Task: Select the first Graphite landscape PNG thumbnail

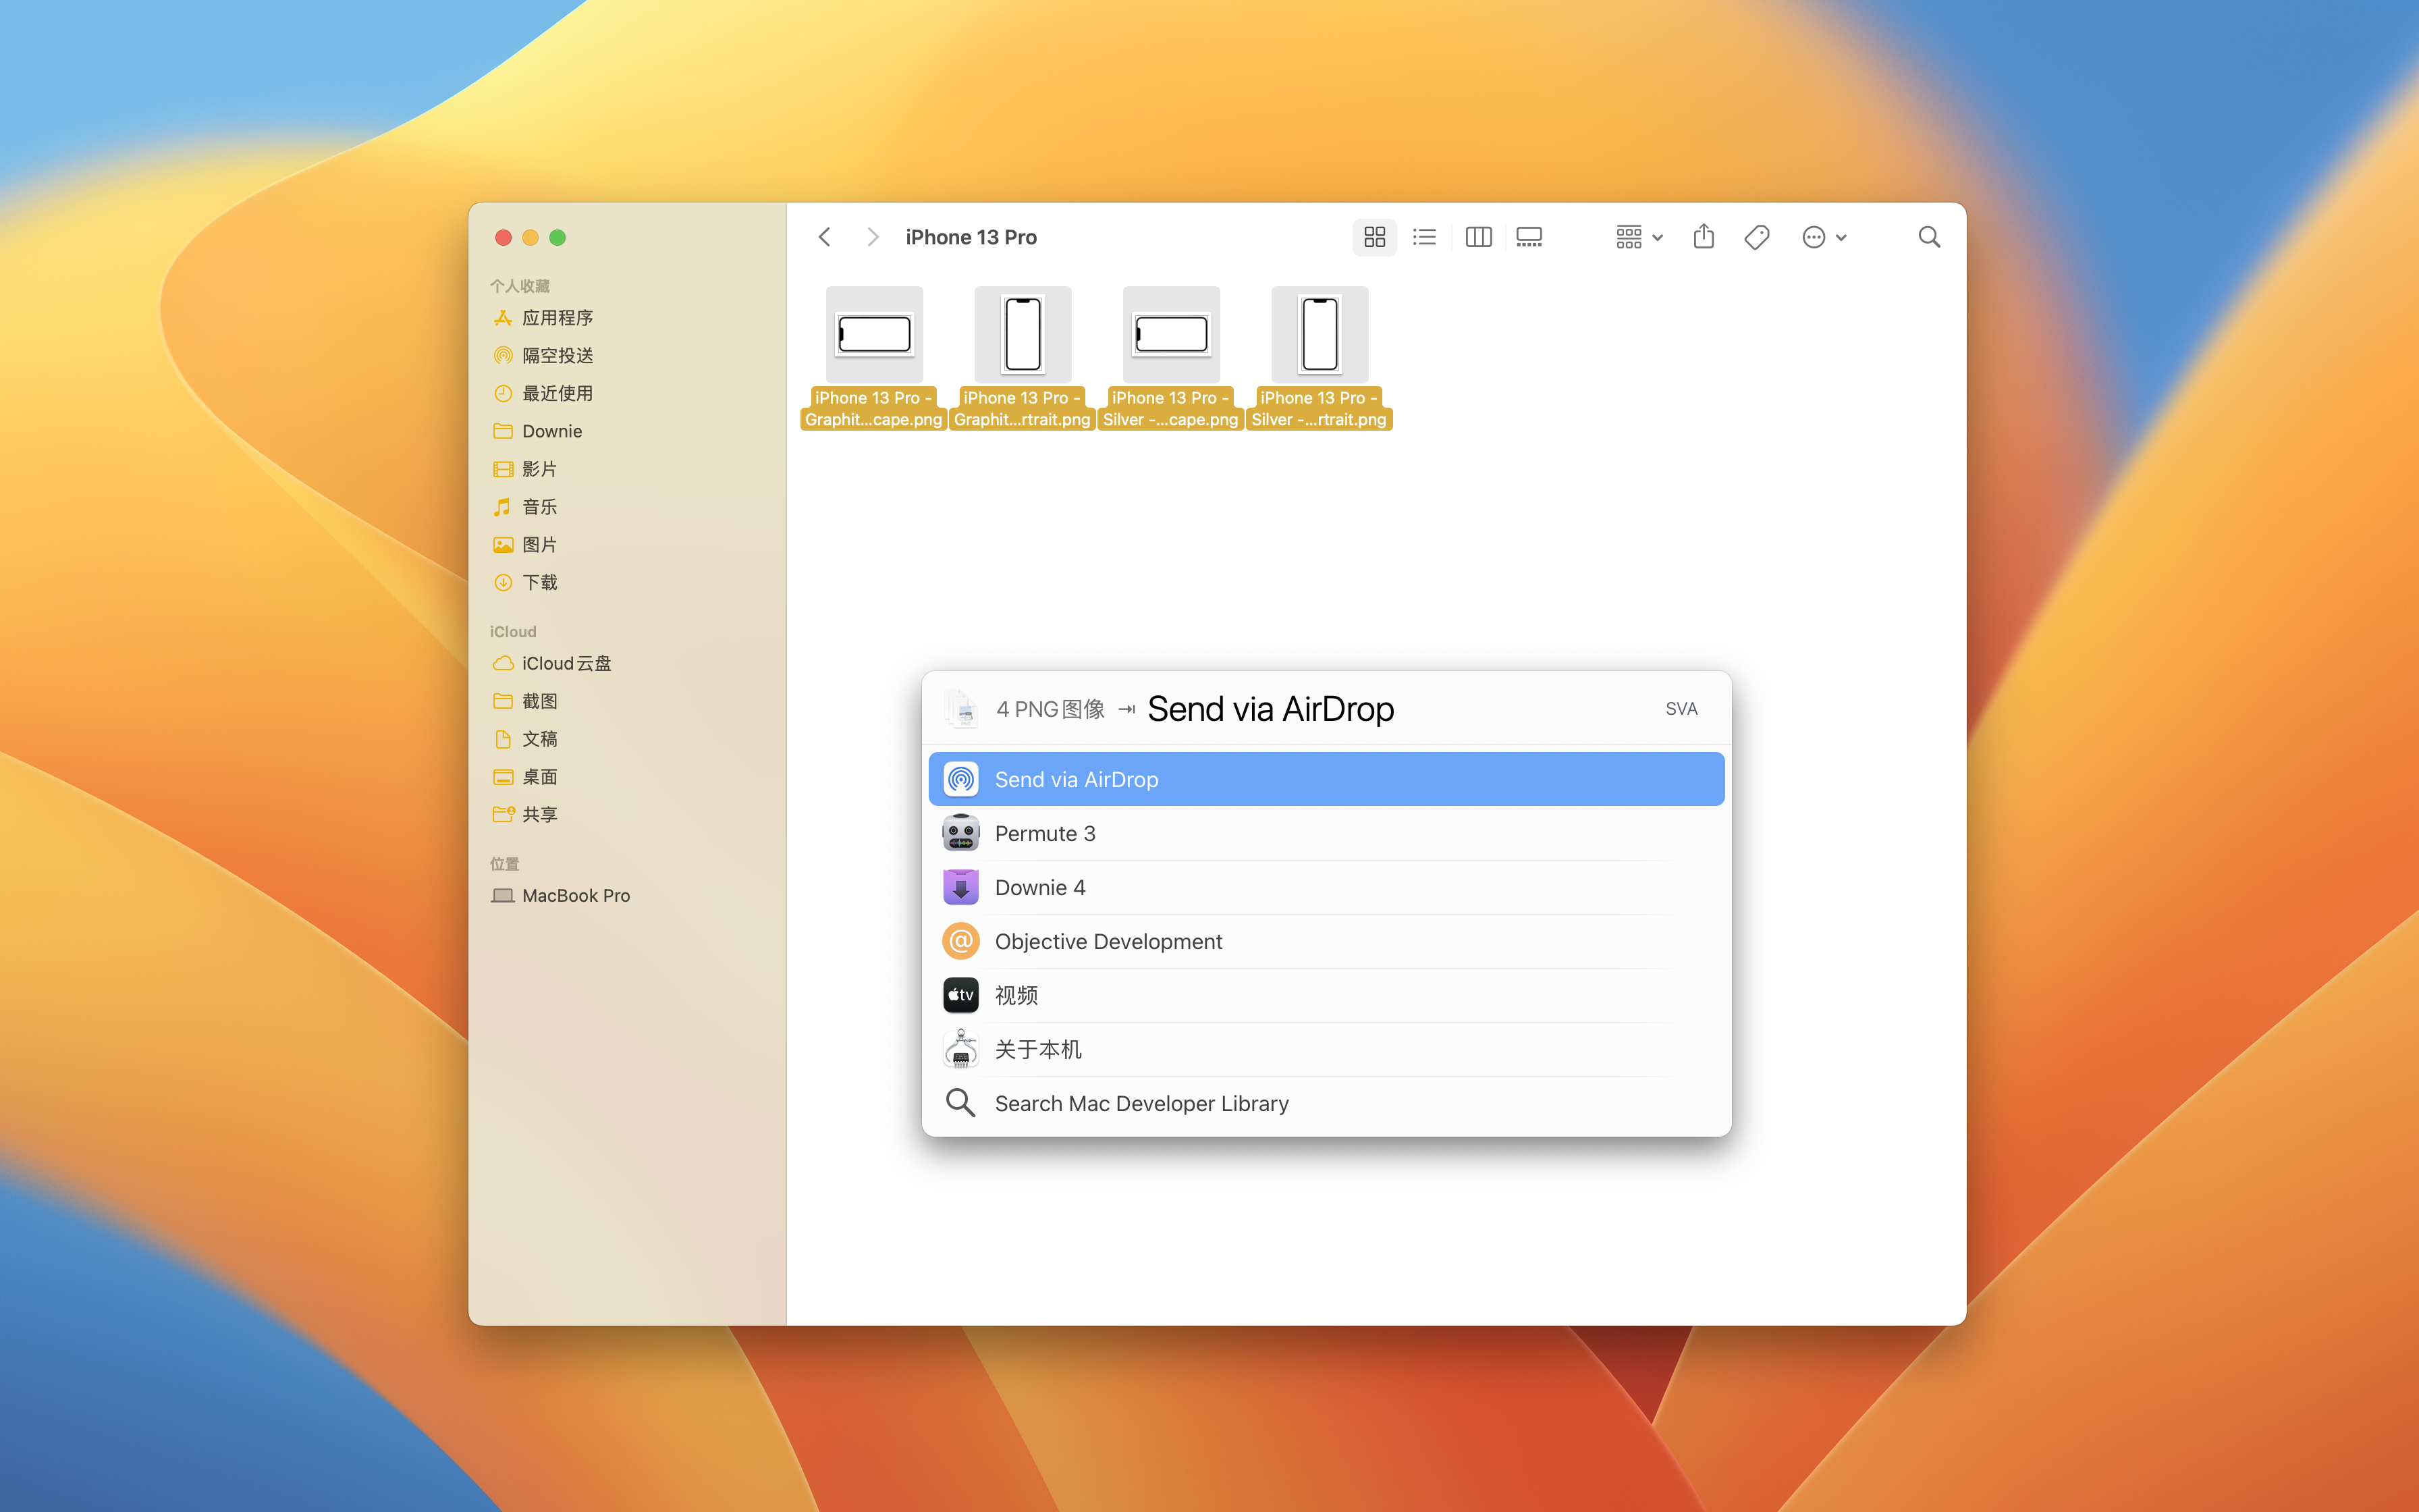Action: pos(875,334)
